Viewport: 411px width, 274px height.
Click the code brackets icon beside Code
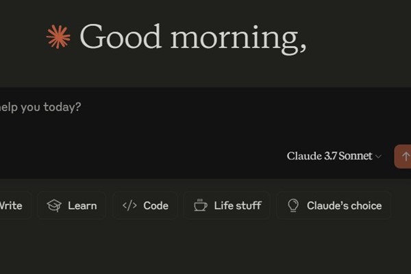[129, 206]
